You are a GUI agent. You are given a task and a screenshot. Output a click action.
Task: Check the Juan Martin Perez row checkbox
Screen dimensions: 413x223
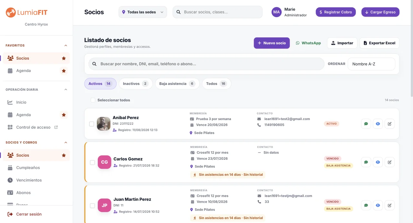click(92, 206)
